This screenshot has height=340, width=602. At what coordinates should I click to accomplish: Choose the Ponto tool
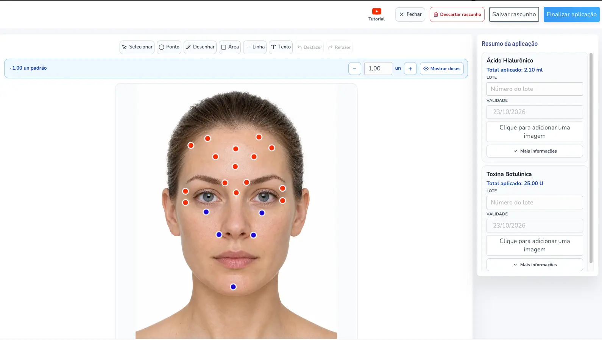point(169,47)
